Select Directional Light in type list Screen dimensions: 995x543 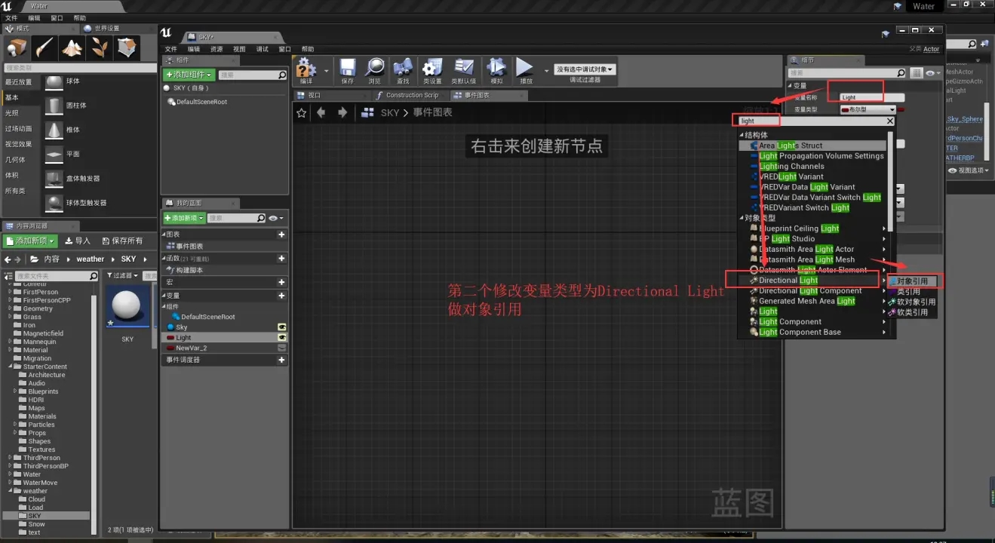pyautogui.click(x=788, y=281)
